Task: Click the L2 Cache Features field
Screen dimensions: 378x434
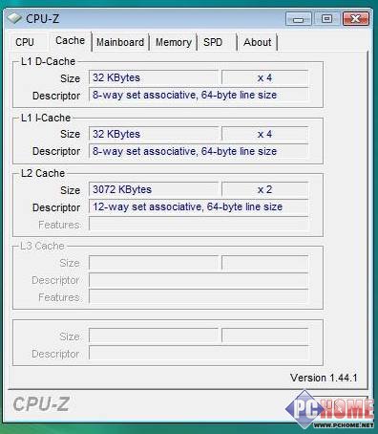Action: [x=199, y=224]
